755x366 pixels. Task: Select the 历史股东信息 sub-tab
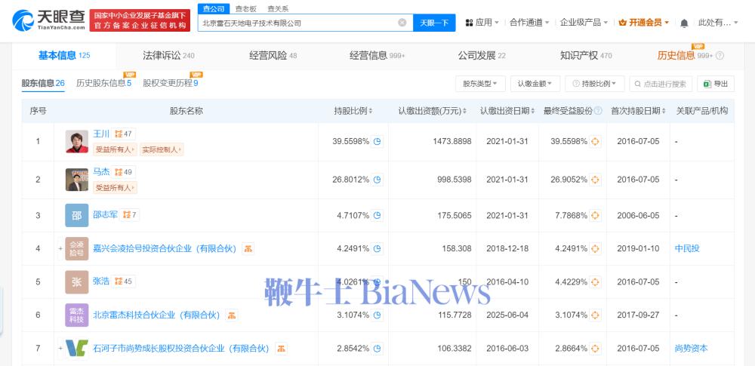pos(104,83)
